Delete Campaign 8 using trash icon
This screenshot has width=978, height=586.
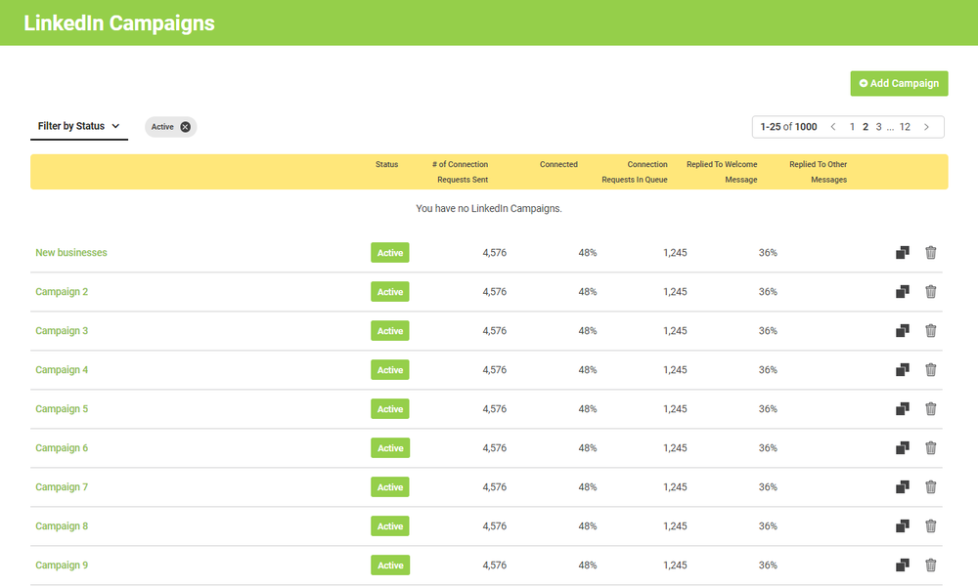[x=931, y=525]
